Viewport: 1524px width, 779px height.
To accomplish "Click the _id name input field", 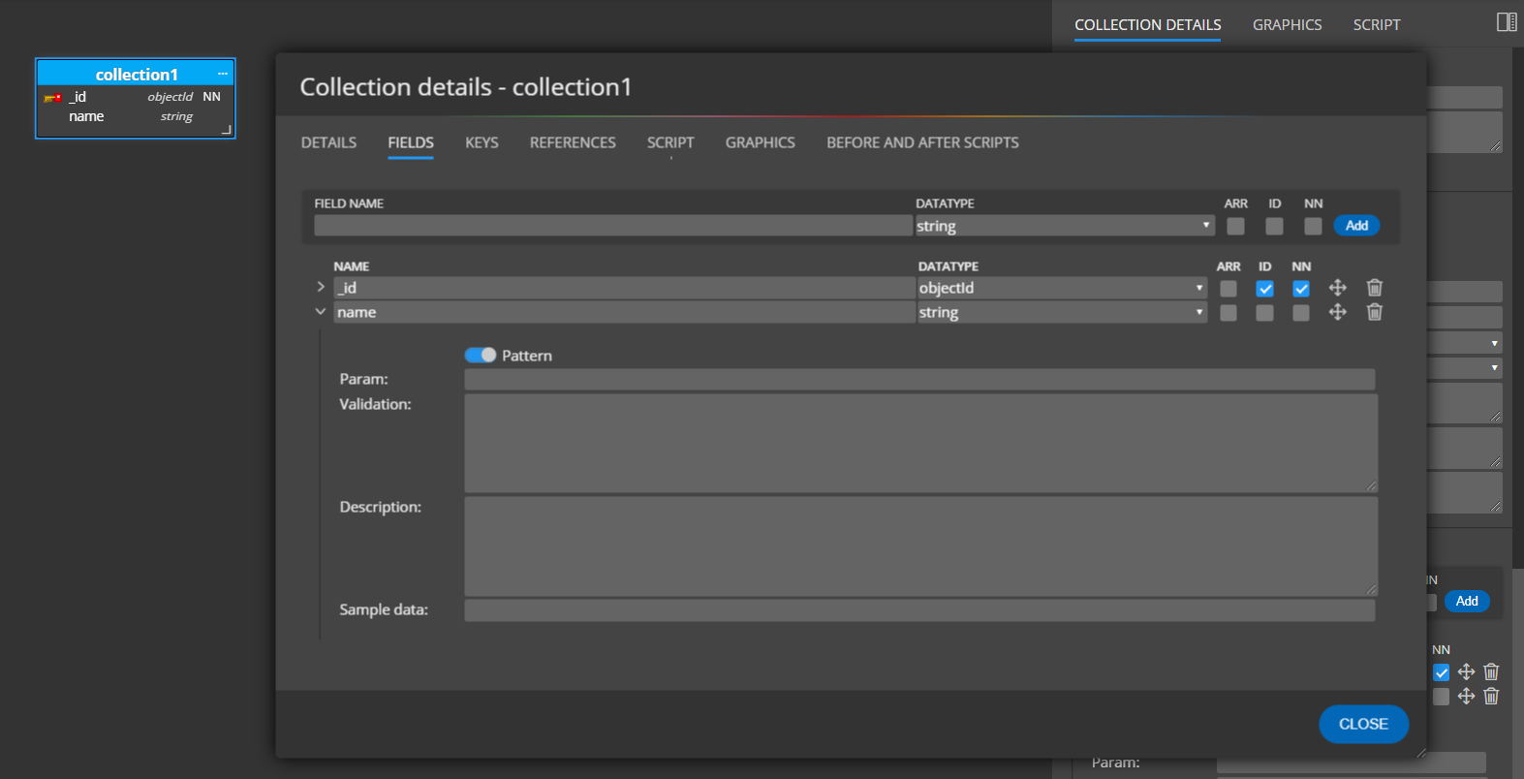I will point(624,288).
